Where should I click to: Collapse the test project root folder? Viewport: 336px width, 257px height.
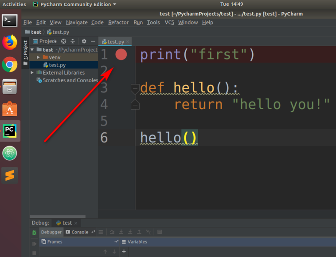click(32, 50)
